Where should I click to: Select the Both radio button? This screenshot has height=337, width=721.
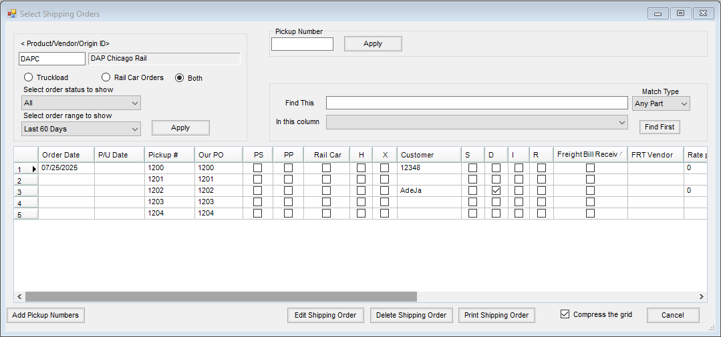179,78
